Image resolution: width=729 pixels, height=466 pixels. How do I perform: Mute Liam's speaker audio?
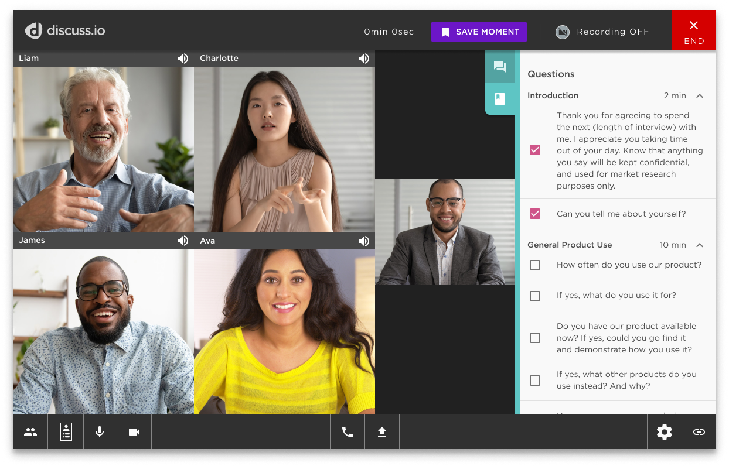[183, 59]
